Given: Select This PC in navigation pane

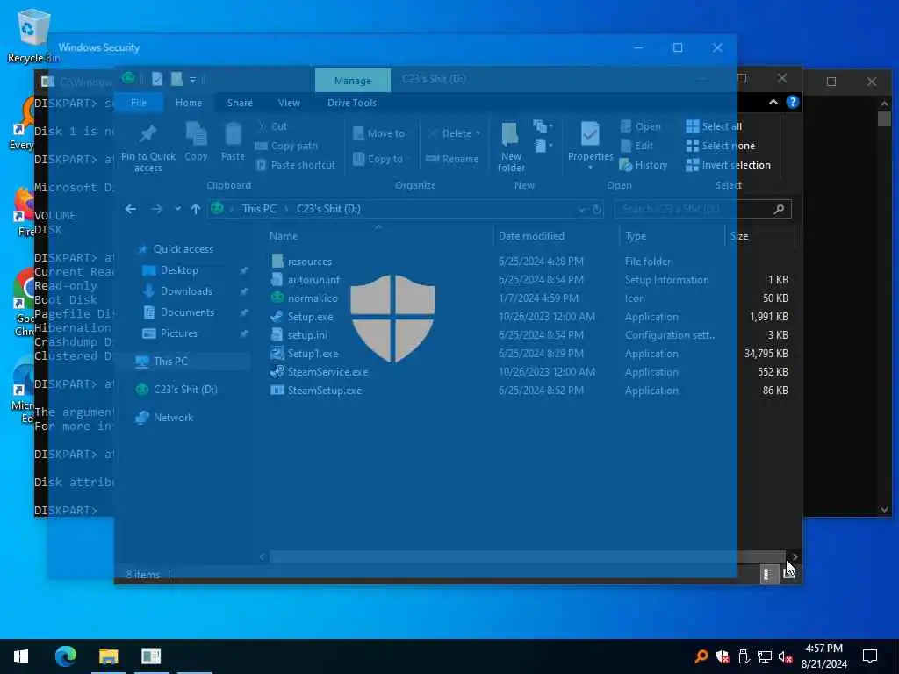Looking at the screenshot, I should coord(170,361).
